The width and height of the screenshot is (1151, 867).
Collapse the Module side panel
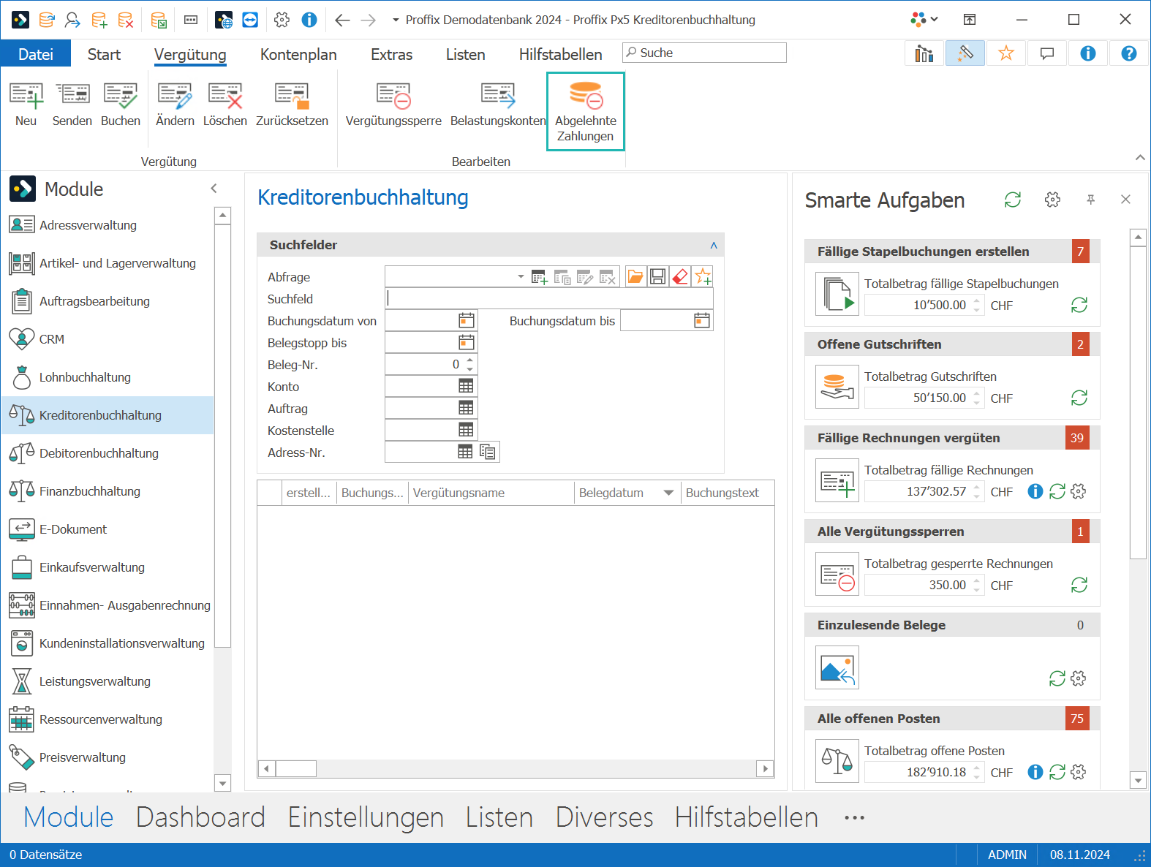click(214, 189)
